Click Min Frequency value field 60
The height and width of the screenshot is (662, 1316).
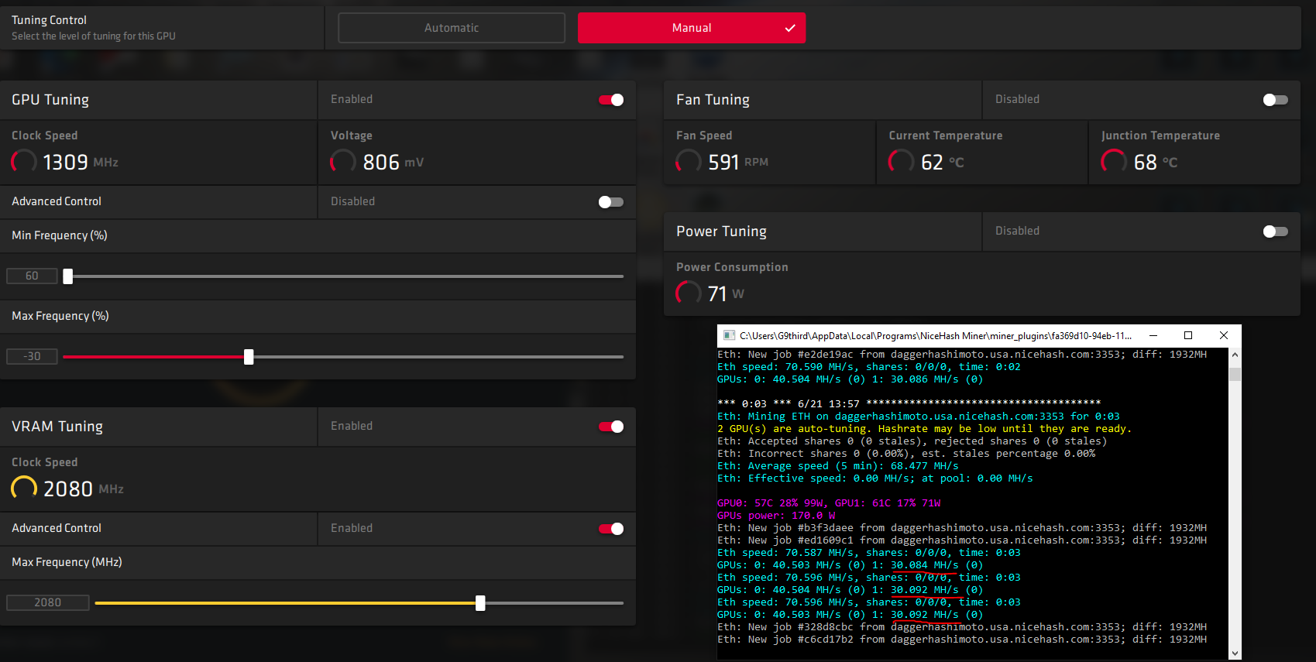pos(32,276)
